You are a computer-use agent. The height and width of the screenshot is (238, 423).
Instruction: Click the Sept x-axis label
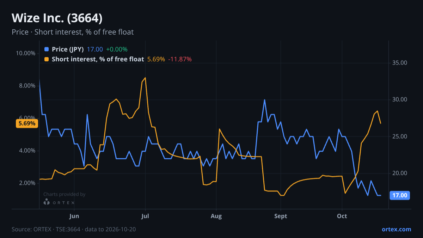coord(281,216)
